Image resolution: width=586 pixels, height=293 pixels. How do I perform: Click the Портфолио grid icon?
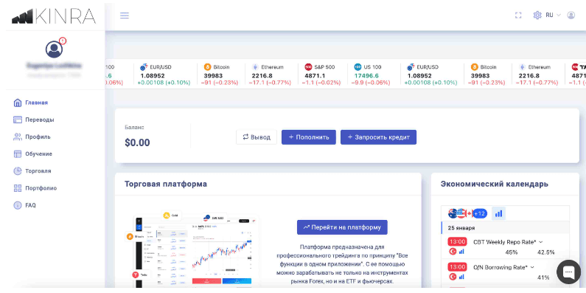[x=18, y=188]
